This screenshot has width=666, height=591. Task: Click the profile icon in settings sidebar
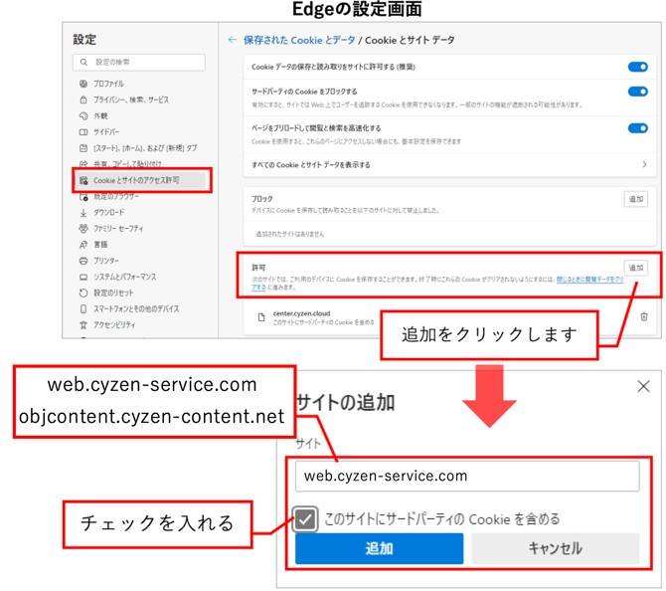pos(83,84)
